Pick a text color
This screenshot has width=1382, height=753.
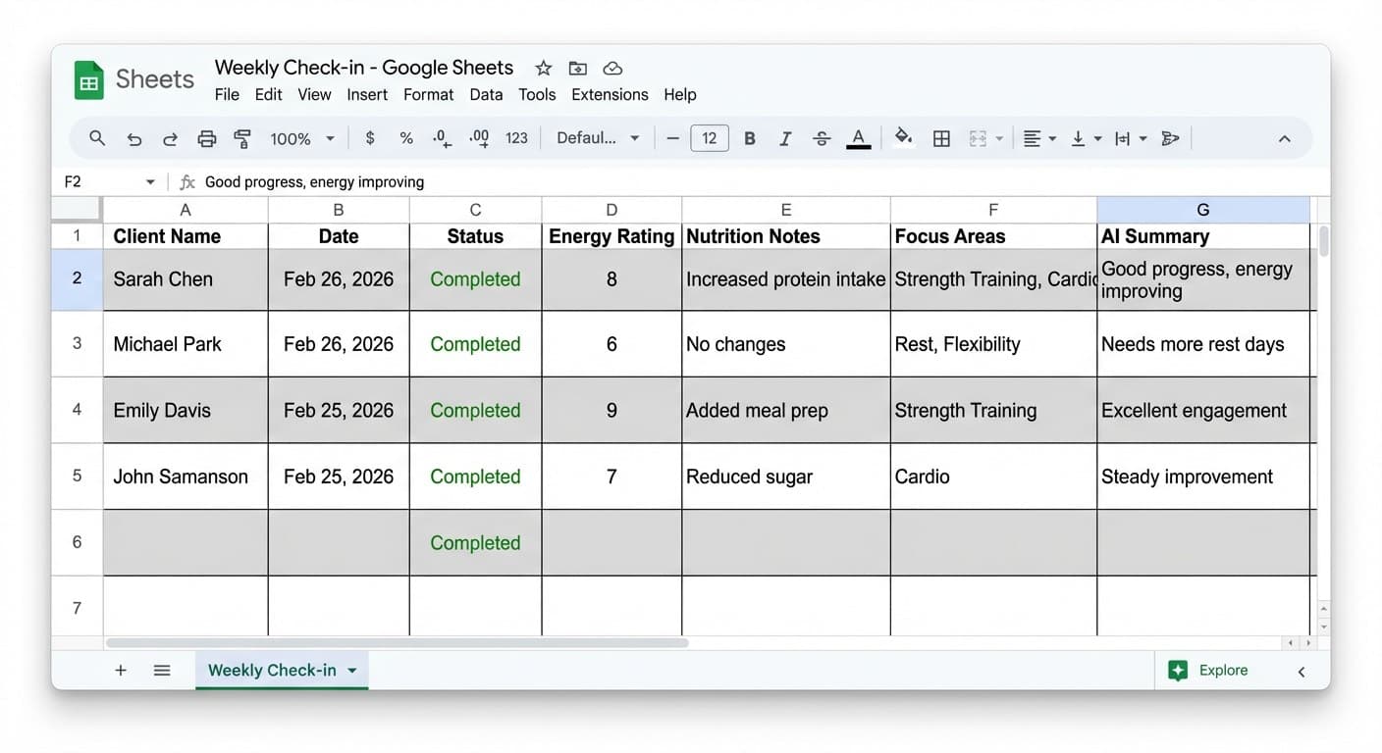[x=858, y=138]
